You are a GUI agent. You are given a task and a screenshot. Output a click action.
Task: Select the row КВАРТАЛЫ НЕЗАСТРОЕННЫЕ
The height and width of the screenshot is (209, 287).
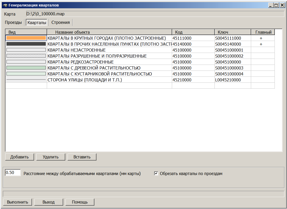click(x=109, y=50)
